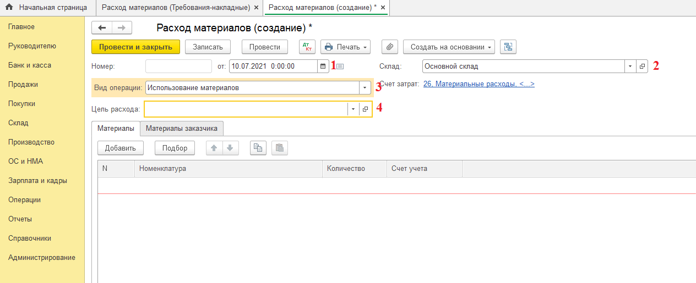Move row down with arrow icon
Image resolution: width=696 pixels, height=283 pixels.
[x=230, y=148]
